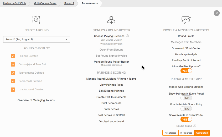The width and height of the screenshot is (222, 137).
Task: Open Messages from Members
Action: point(186,42)
